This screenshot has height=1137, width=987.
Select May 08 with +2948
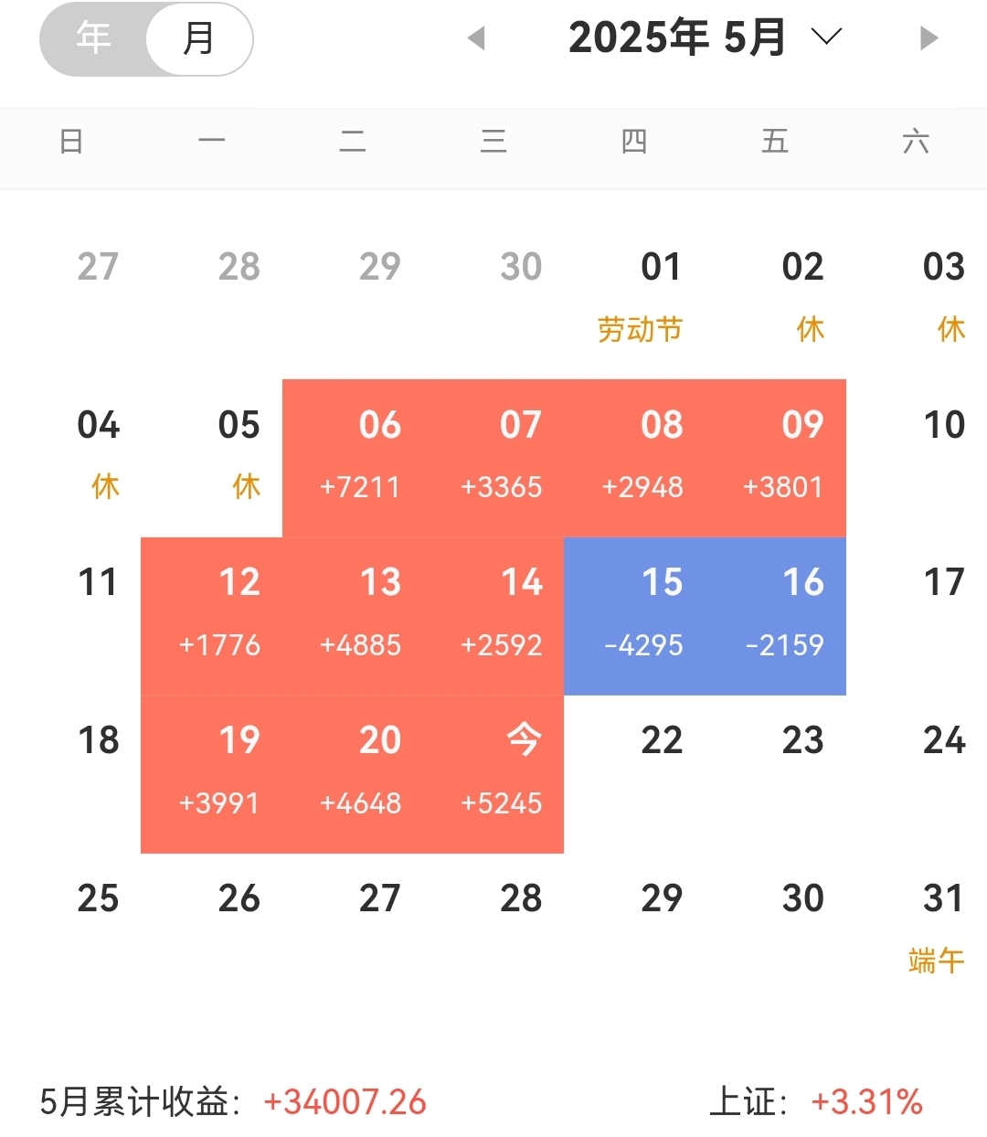[x=634, y=458]
